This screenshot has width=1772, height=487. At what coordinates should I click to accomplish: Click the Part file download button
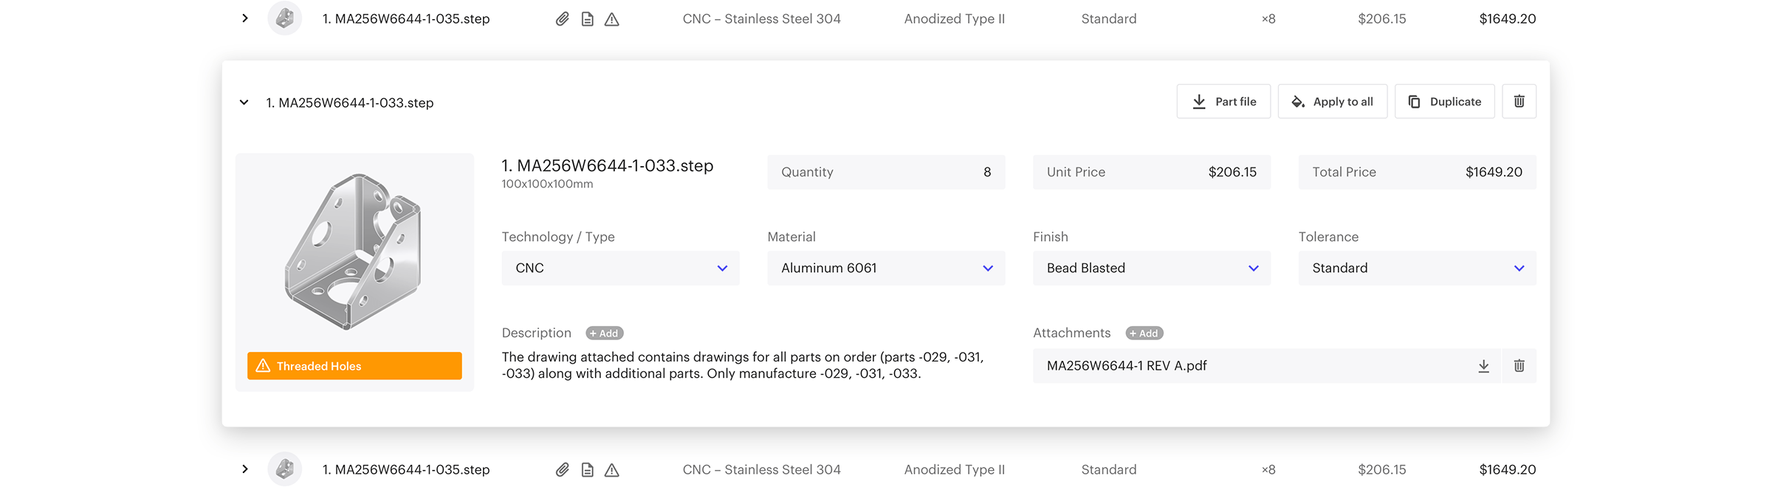point(1223,102)
